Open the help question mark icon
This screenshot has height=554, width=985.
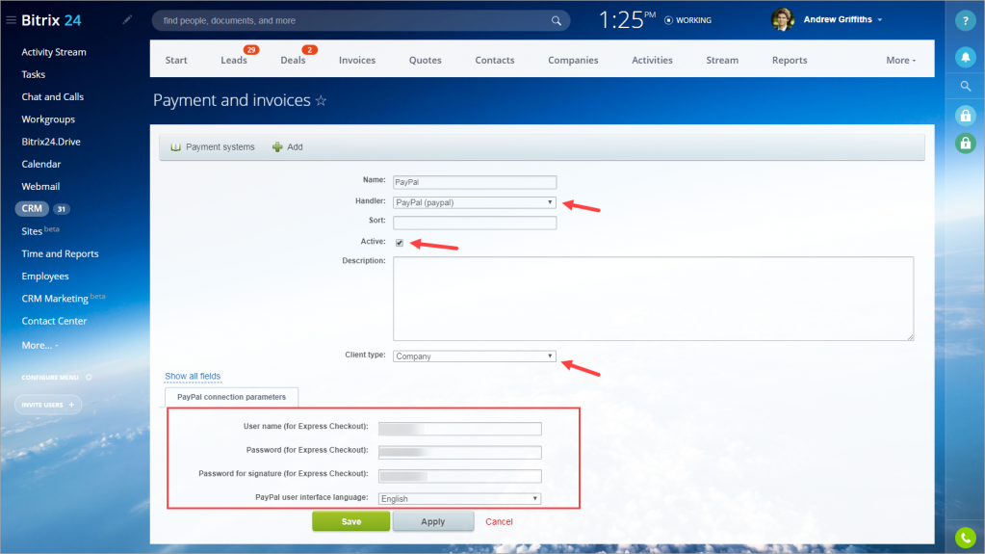point(966,21)
